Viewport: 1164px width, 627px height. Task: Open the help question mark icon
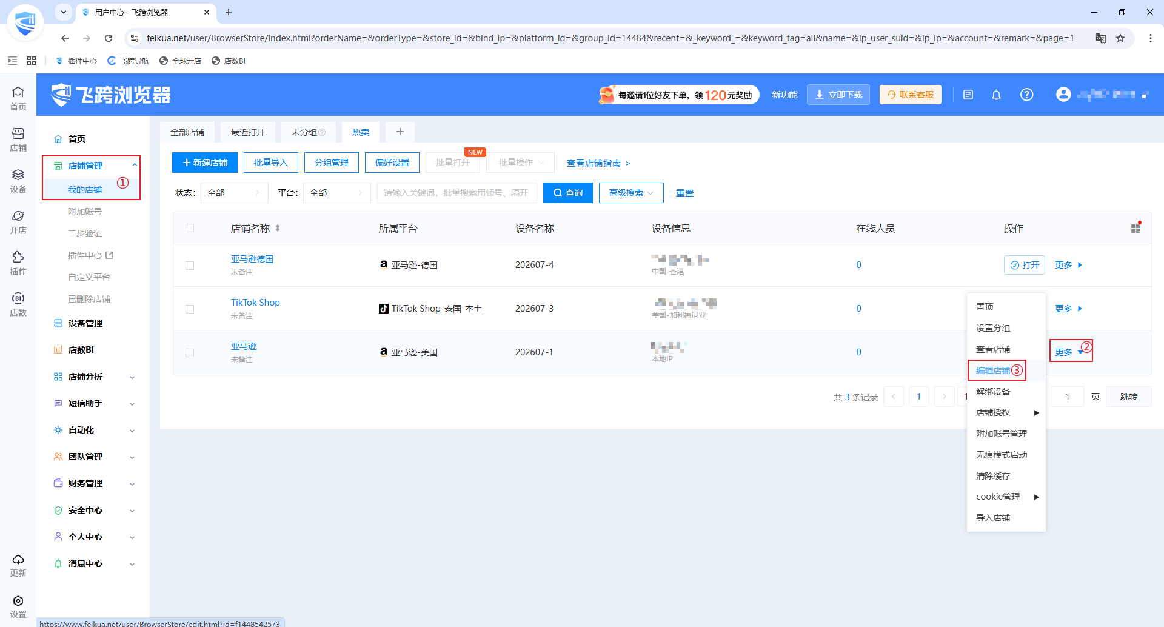(x=1026, y=95)
